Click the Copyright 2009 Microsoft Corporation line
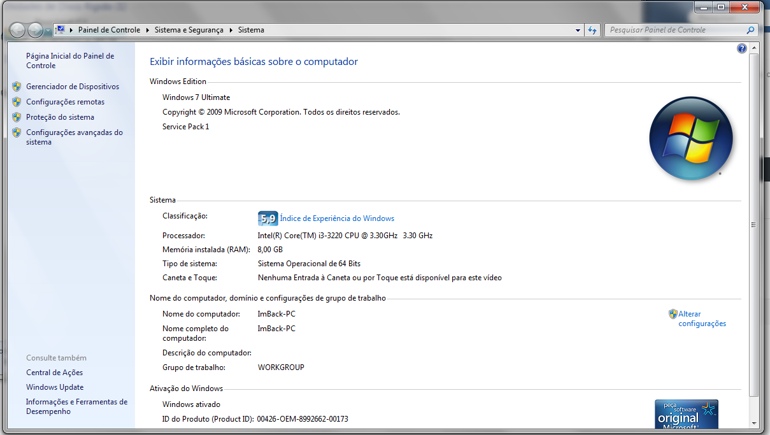This screenshot has height=435, width=770. (281, 112)
